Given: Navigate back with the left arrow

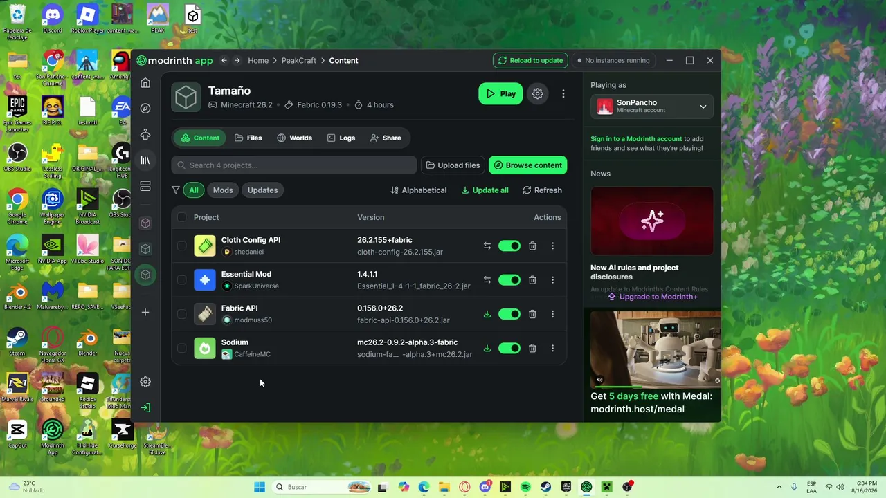Looking at the screenshot, I should 224,60.
